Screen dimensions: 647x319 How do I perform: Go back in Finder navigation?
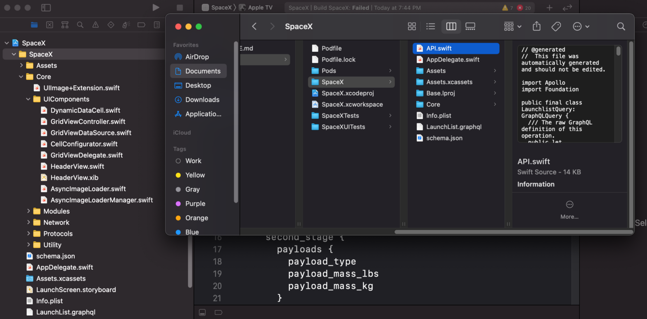pos(254,26)
